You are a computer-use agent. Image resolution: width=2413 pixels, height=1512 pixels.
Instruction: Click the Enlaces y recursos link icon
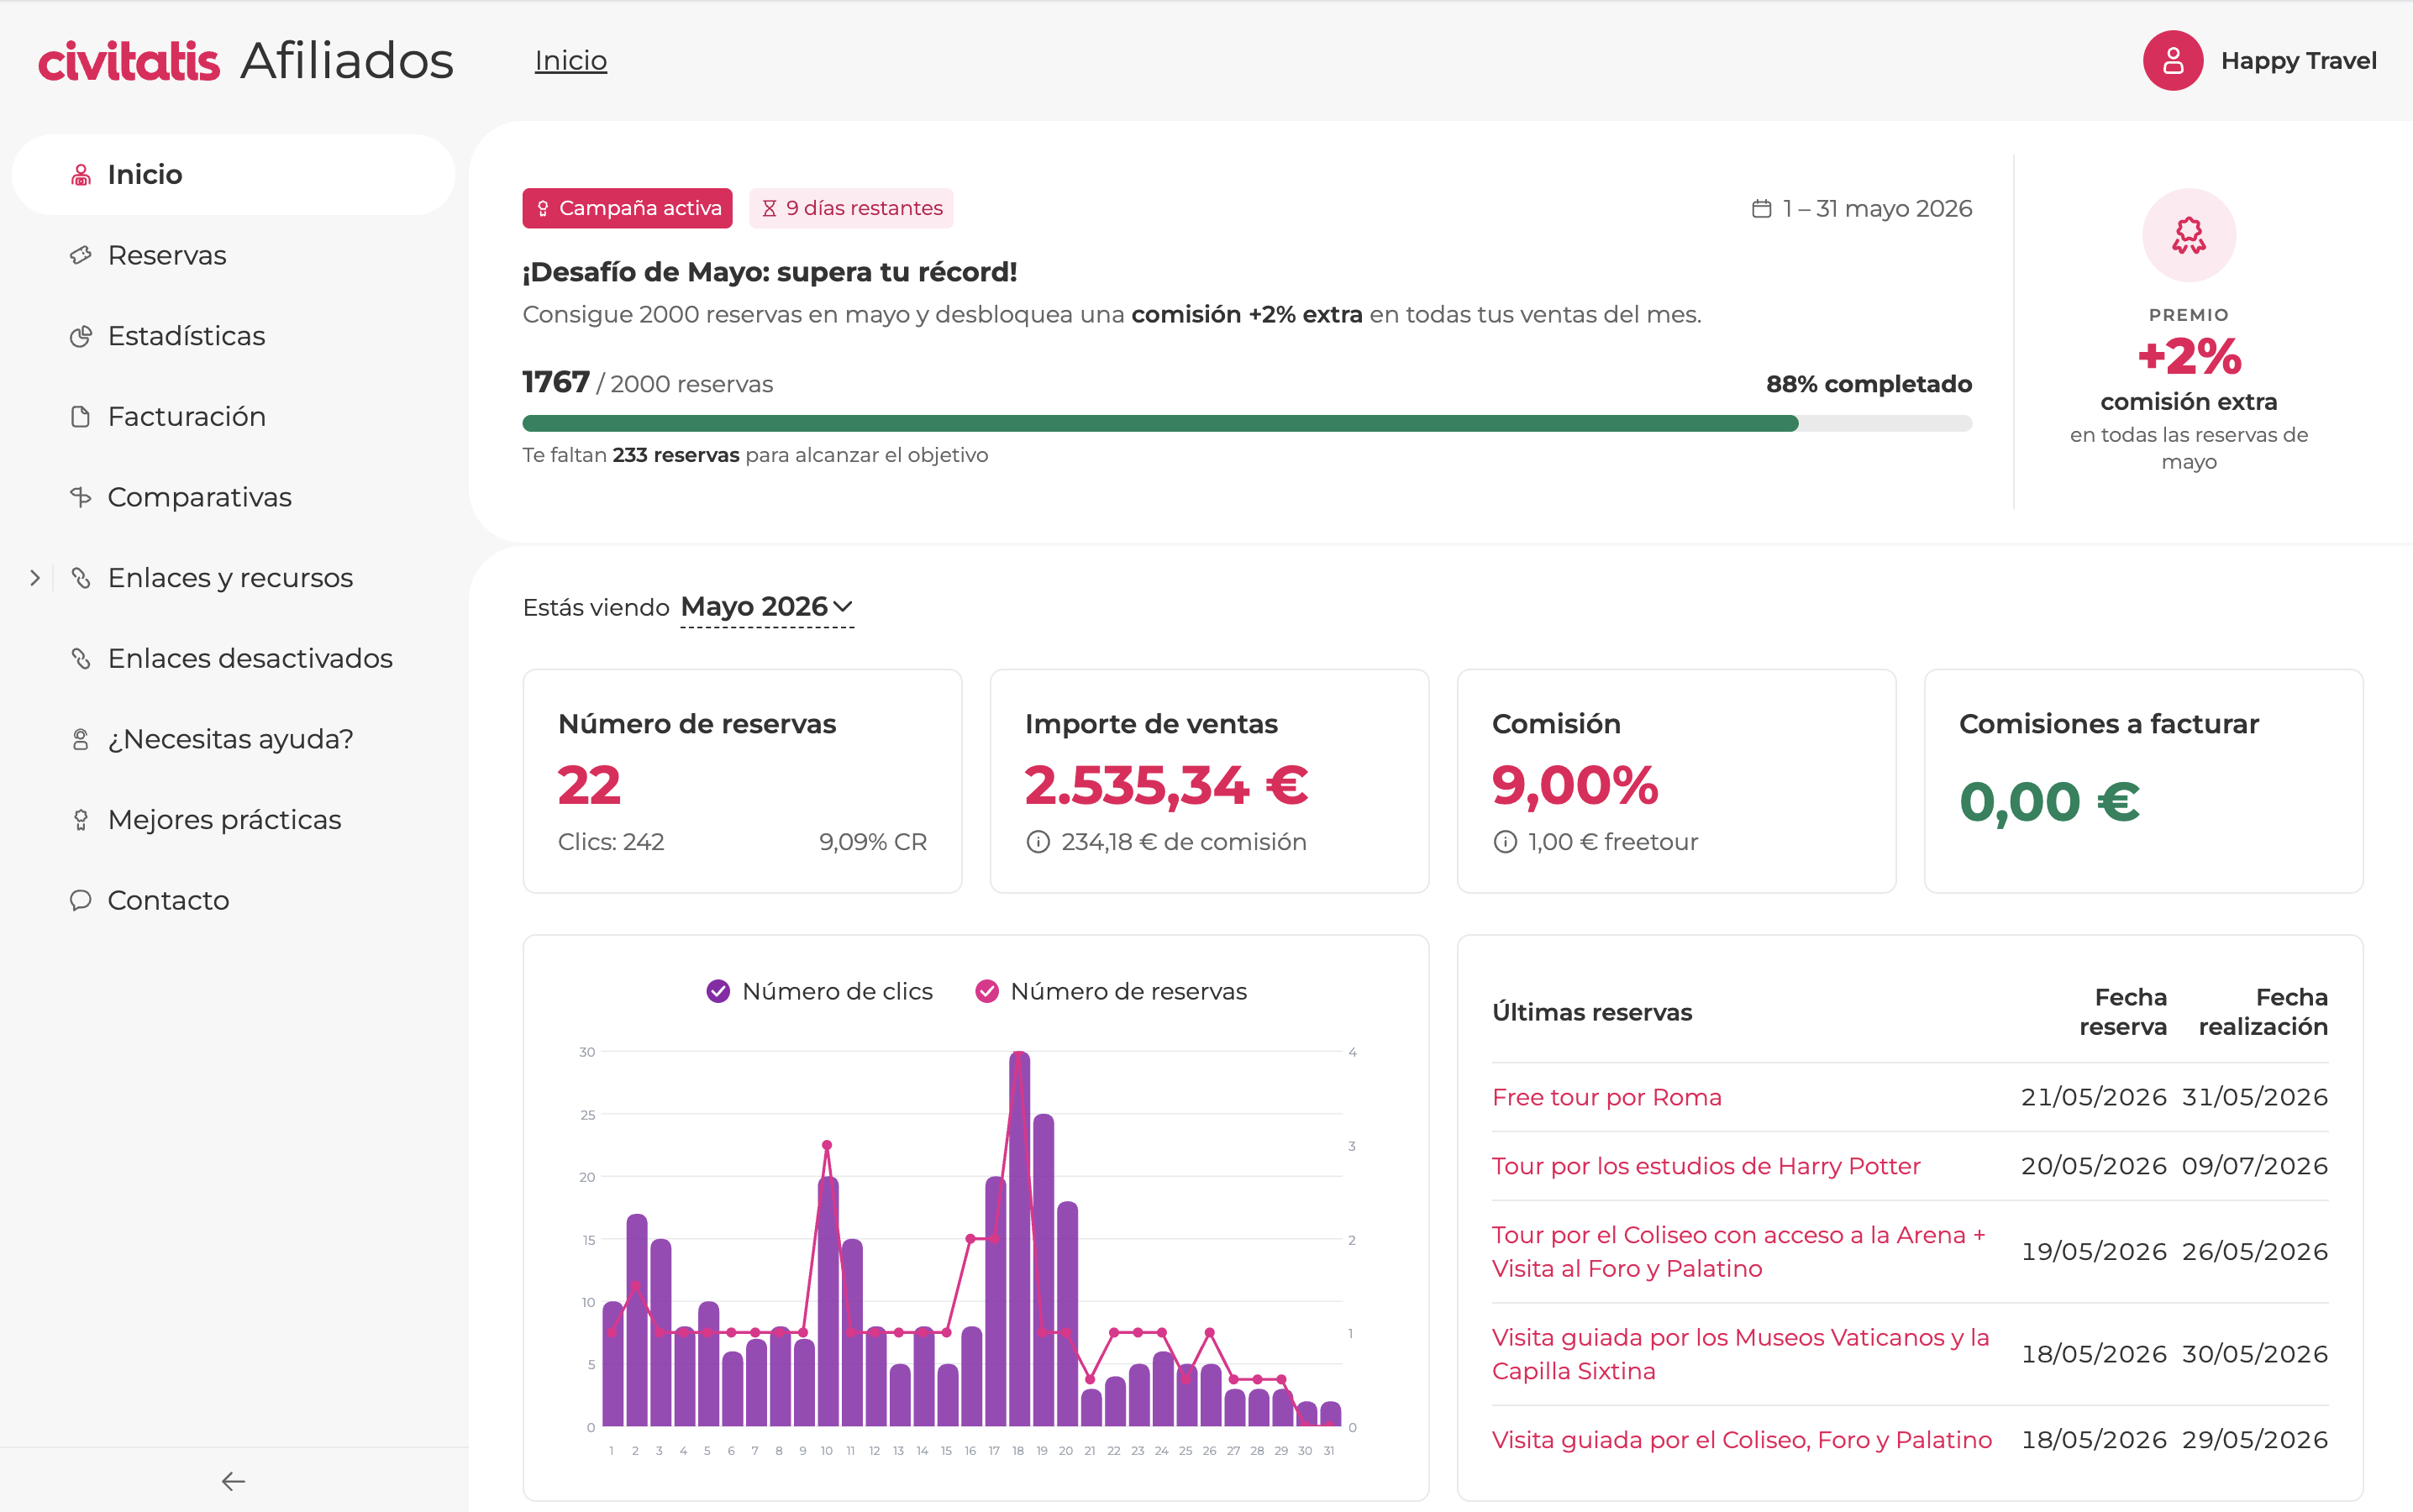click(x=81, y=578)
